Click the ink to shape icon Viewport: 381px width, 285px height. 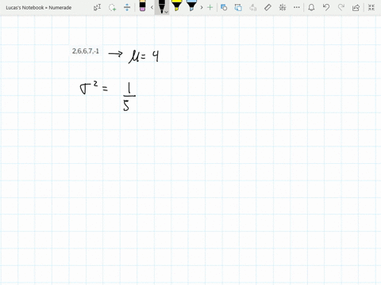click(238, 7)
